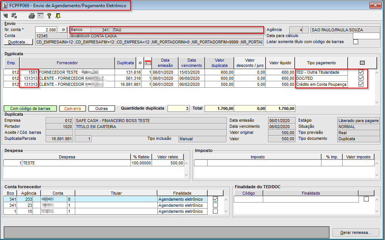Click the calendar icon in Duplicata grid header
Image resolution: width=385 pixels, height=240 pixels.
pos(148,63)
